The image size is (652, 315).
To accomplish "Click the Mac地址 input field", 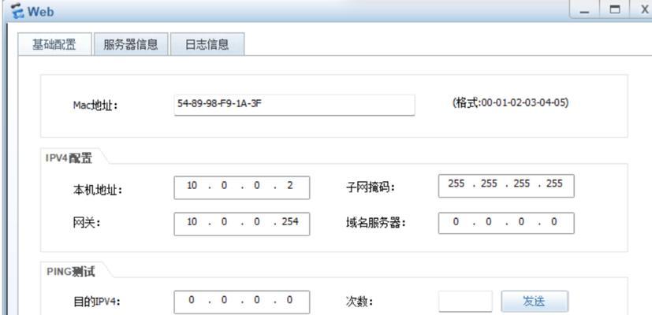I will point(294,106).
